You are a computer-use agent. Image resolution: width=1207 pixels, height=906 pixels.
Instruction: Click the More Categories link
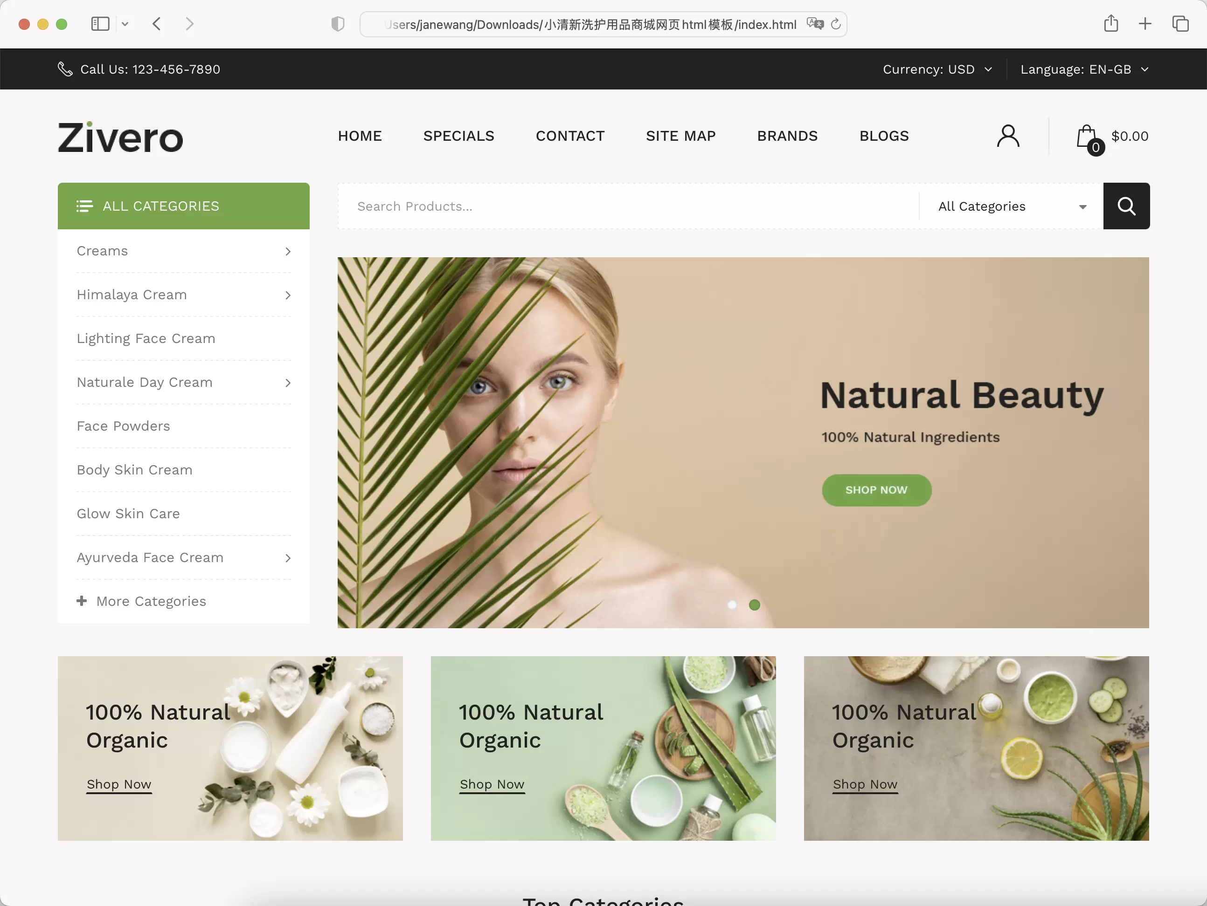coord(141,601)
